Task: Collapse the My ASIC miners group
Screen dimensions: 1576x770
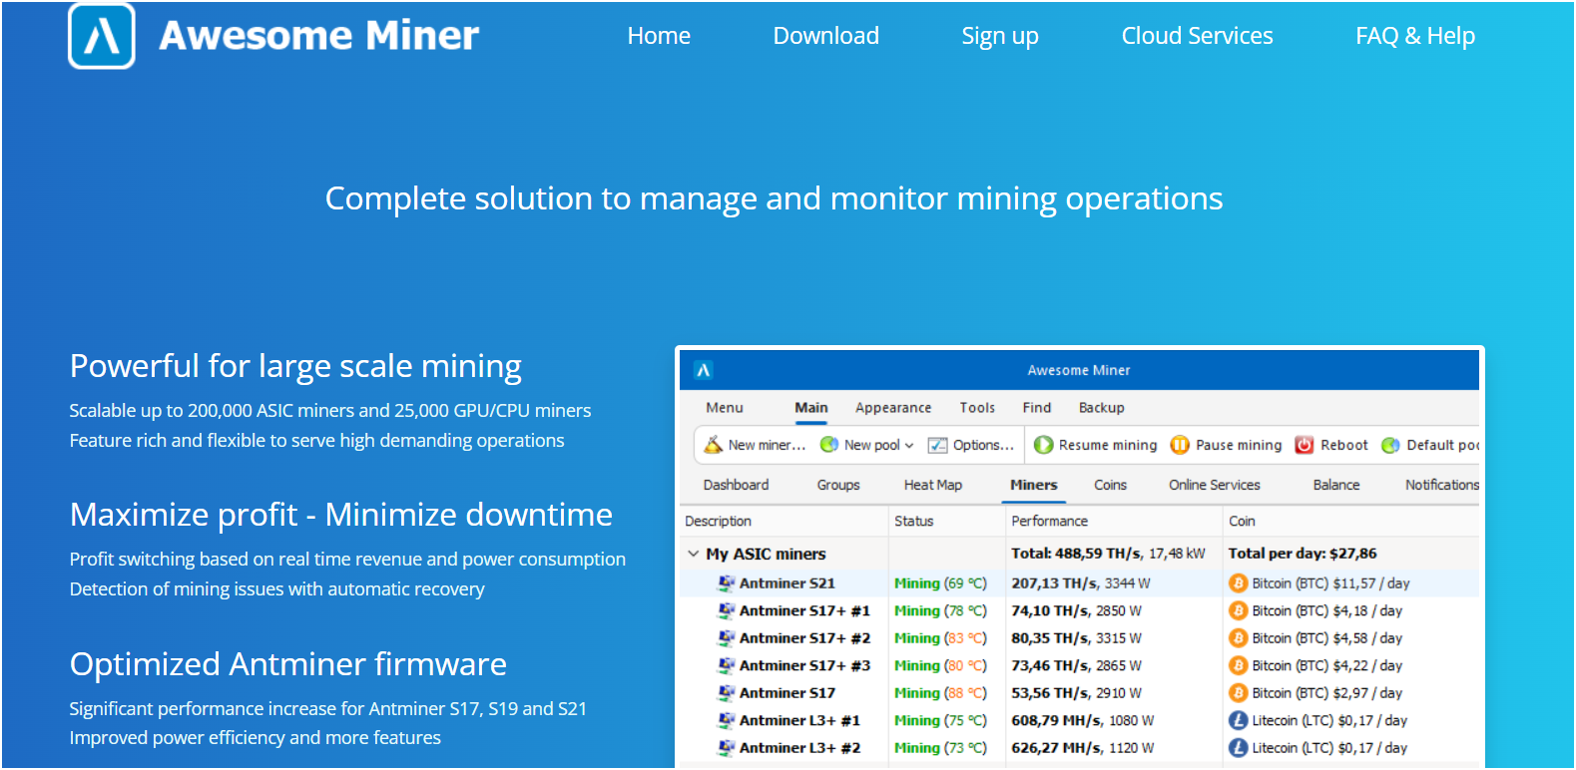Action: pos(693,554)
